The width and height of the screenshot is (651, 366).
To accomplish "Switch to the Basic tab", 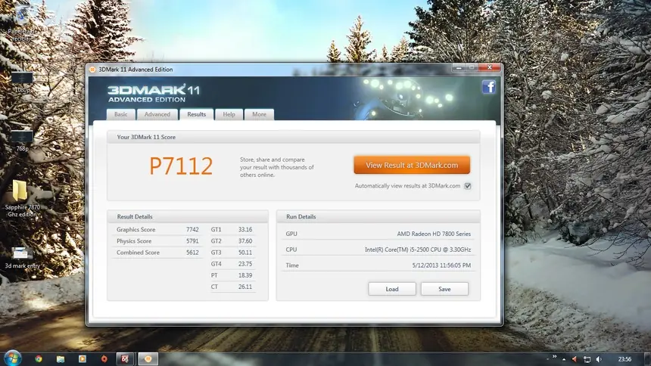I will 121,114.
